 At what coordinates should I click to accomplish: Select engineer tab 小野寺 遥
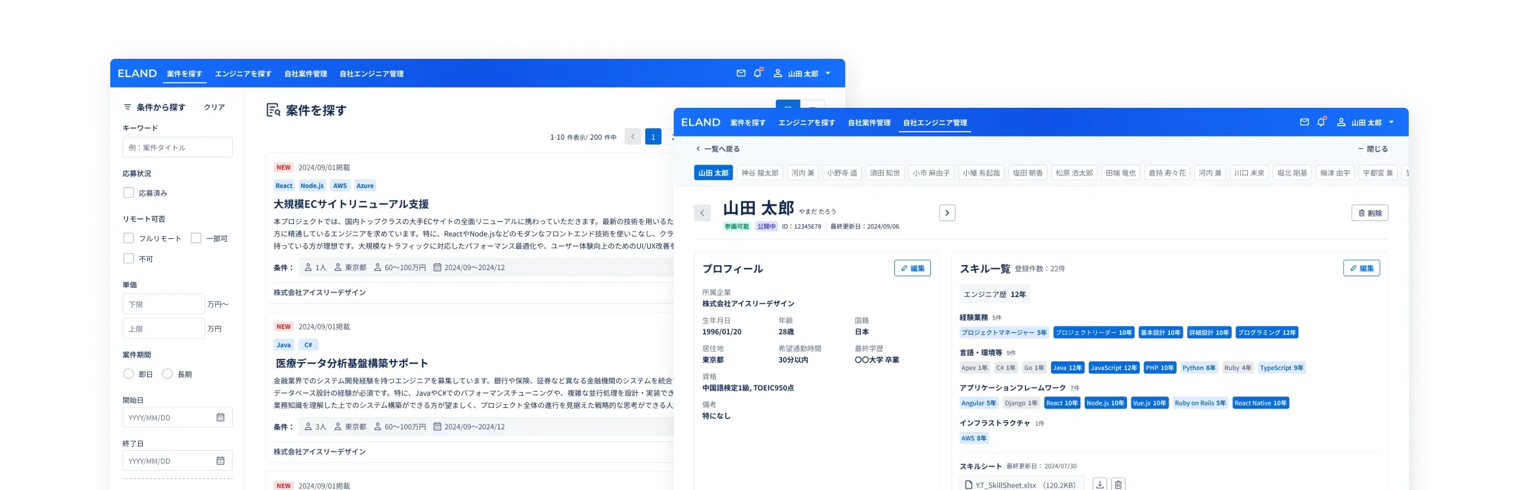tap(842, 173)
